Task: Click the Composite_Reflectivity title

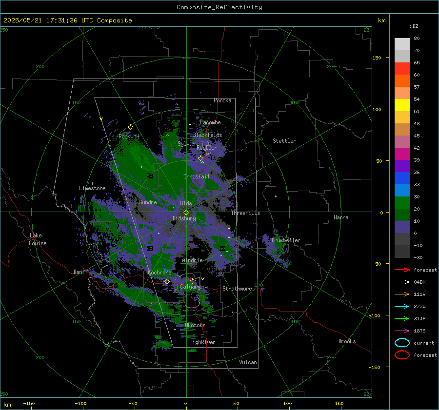Action: click(219, 7)
